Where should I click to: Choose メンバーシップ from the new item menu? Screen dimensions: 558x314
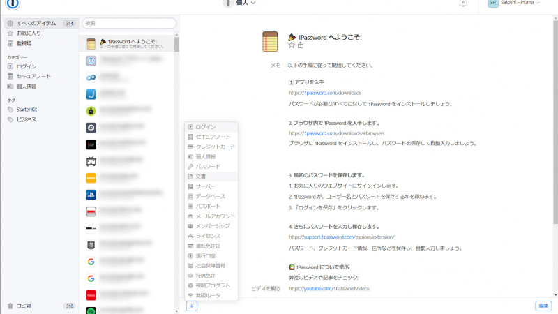click(x=211, y=226)
